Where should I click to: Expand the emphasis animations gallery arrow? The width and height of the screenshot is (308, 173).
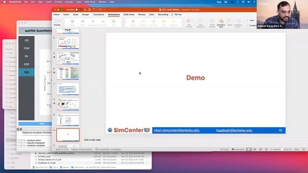click(181, 23)
